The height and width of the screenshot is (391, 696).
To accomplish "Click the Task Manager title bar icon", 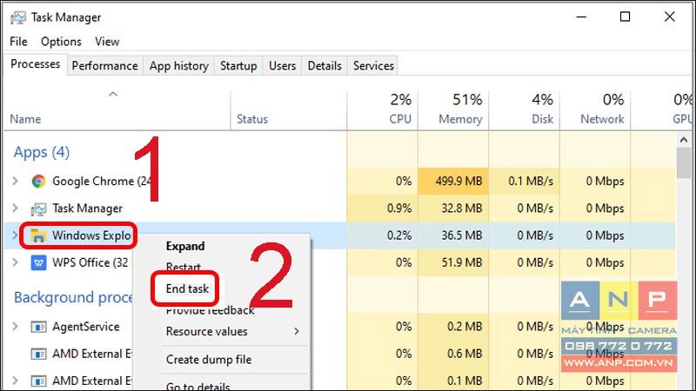I will [x=18, y=17].
